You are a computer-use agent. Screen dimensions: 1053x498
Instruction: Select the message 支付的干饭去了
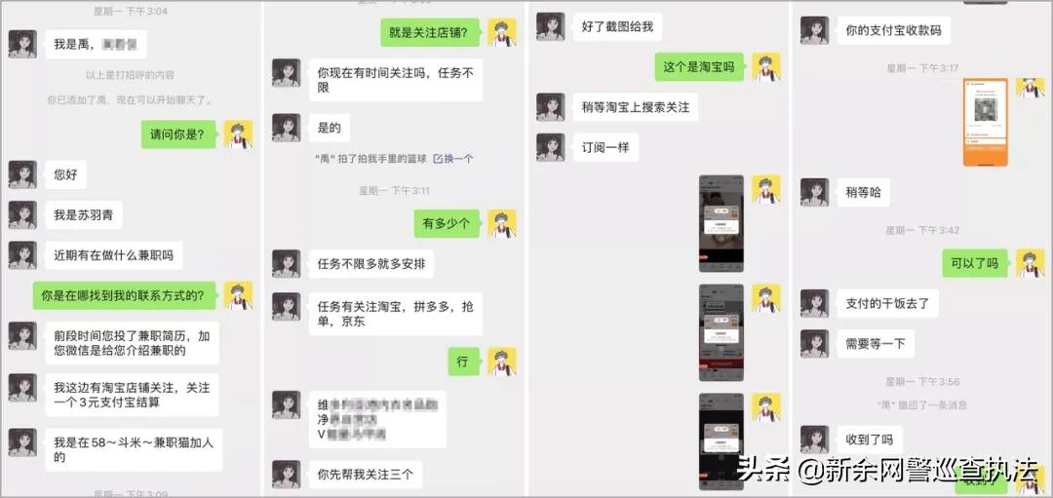tap(887, 303)
